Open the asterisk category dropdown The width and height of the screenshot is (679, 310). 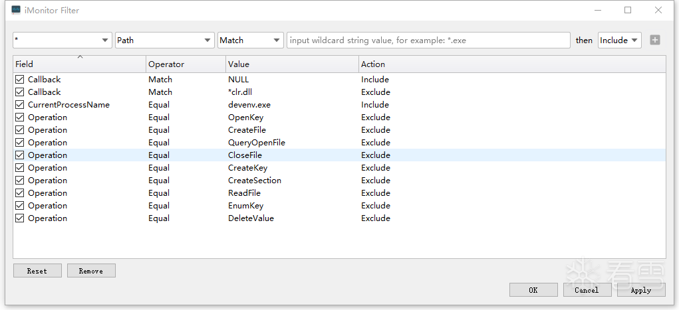(62, 40)
